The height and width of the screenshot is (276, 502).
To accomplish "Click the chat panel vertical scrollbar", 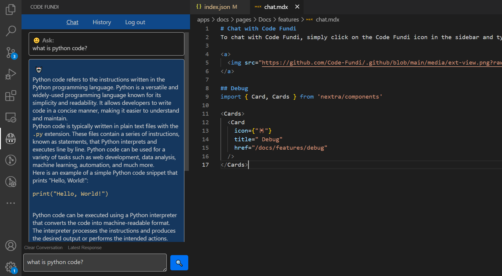I will point(187,102).
